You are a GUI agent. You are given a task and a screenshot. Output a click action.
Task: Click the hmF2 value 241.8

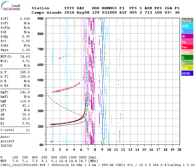click(25, 92)
